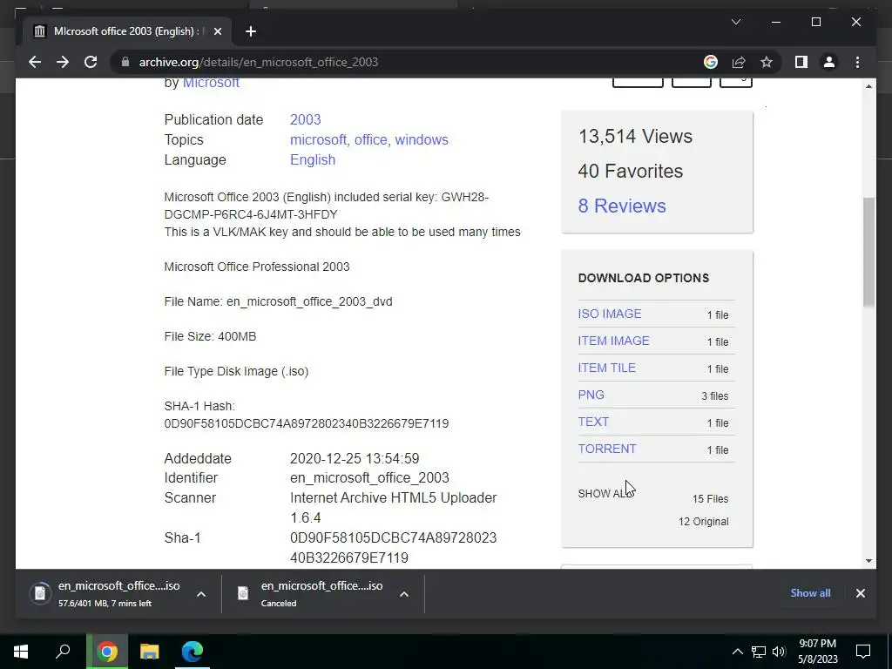Image resolution: width=892 pixels, height=669 pixels.
Task: Click the File Size: 400MB text
Action: tap(210, 336)
